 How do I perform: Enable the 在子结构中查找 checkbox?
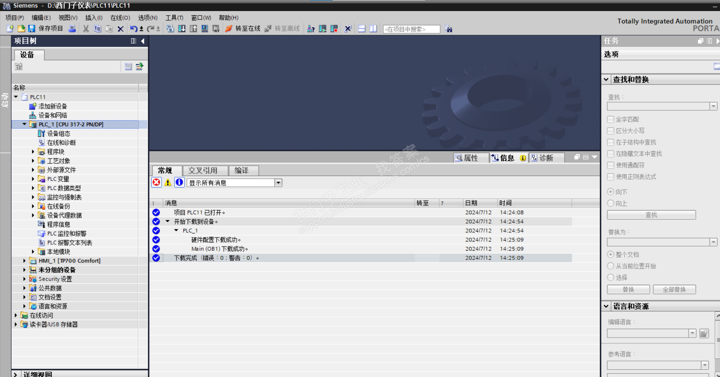click(611, 142)
